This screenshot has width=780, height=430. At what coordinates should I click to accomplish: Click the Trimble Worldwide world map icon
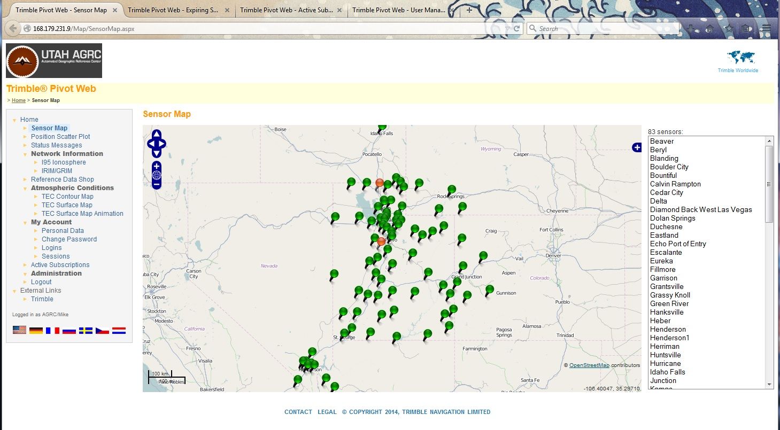pyautogui.click(x=740, y=58)
